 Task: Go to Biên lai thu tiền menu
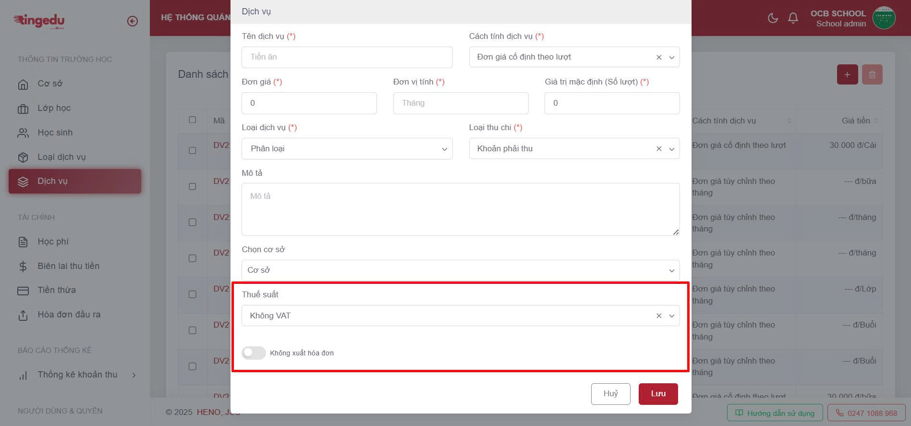click(x=68, y=266)
